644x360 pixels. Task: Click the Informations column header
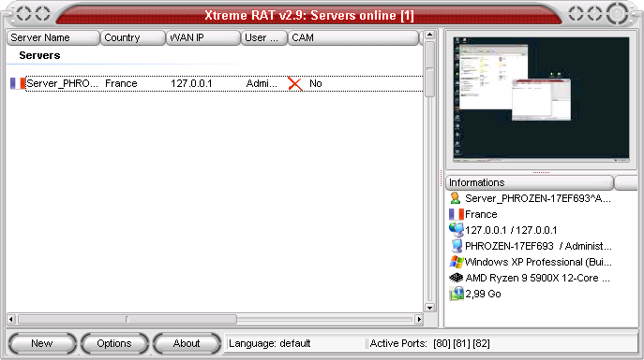pos(530,182)
